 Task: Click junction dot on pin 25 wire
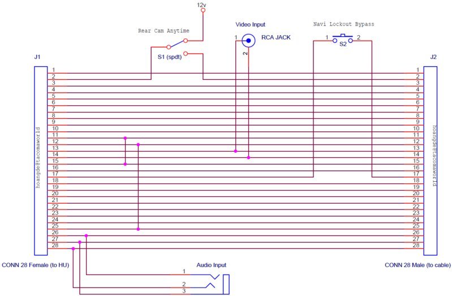[x=139, y=229]
